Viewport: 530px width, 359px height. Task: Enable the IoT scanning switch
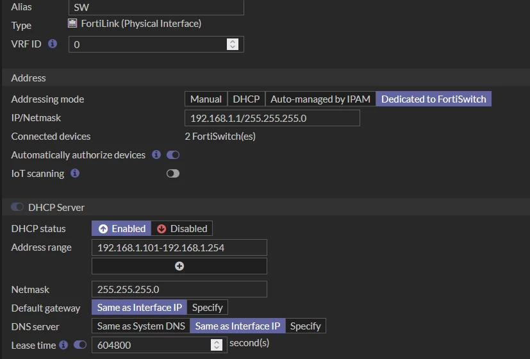[173, 174]
